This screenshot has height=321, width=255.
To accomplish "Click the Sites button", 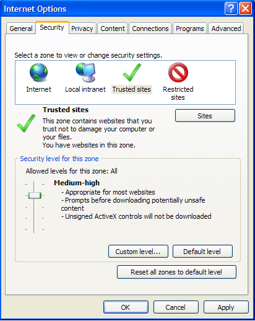I will click(205, 116).
